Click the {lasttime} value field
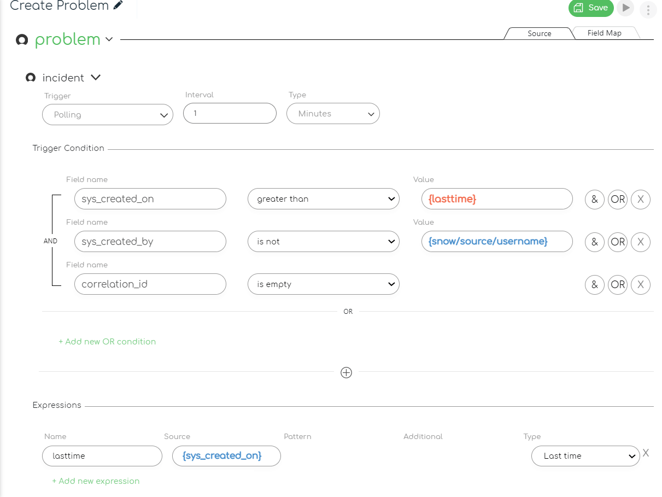662x497 pixels. [x=497, y=199]
